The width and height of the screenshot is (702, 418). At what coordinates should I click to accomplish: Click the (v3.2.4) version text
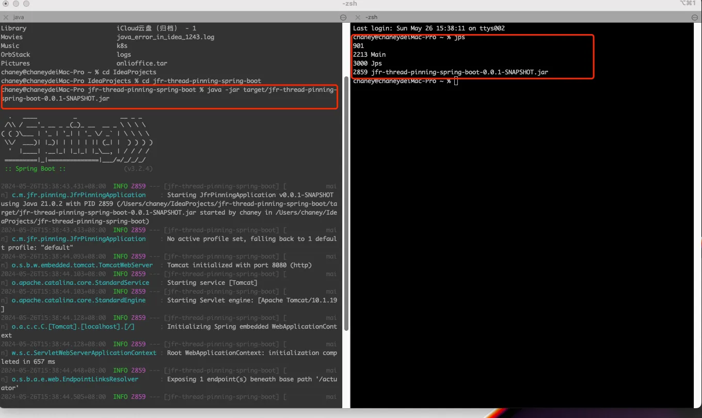coord(138,169)
